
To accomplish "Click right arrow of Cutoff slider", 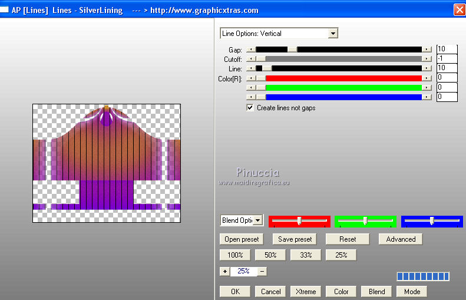I will click(x=427, y=59).
